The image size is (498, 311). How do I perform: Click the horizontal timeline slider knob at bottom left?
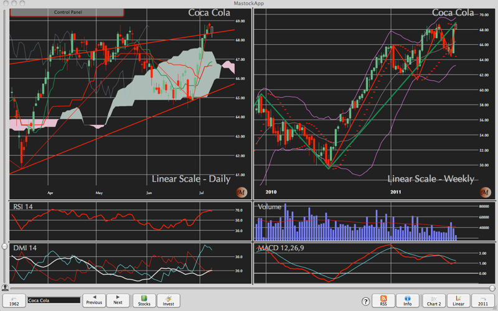(x=6, y=287)
